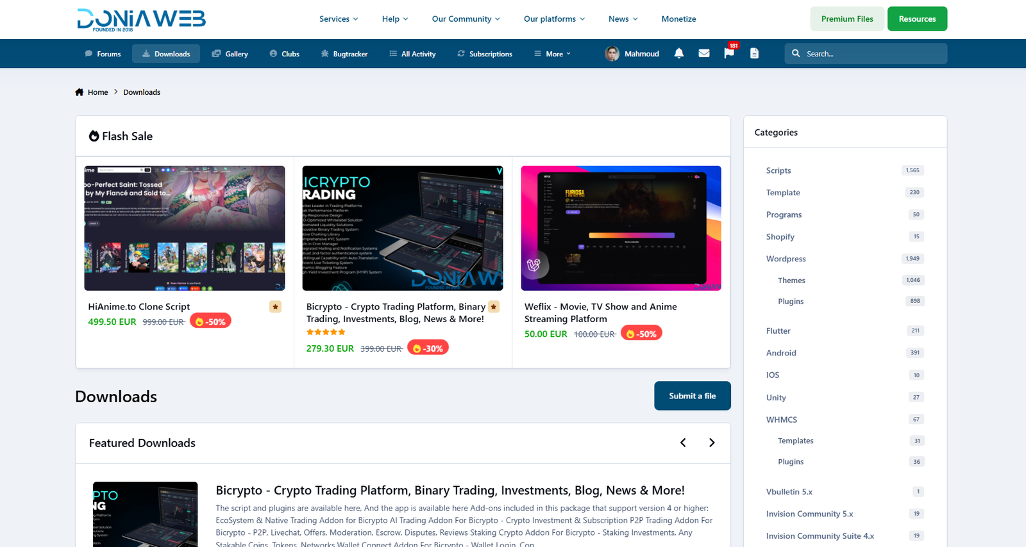Type in the Search input field
The height and width of the screenshot is (547, 1026).
(x=872, y=54)
